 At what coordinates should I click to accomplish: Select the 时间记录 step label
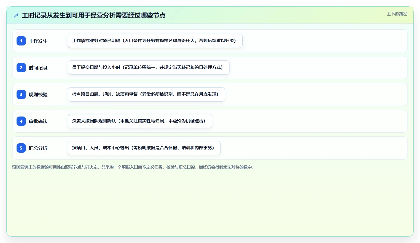click(x=38, y=68)
